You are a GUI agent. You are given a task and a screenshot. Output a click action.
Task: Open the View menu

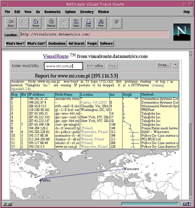point(28,12)
